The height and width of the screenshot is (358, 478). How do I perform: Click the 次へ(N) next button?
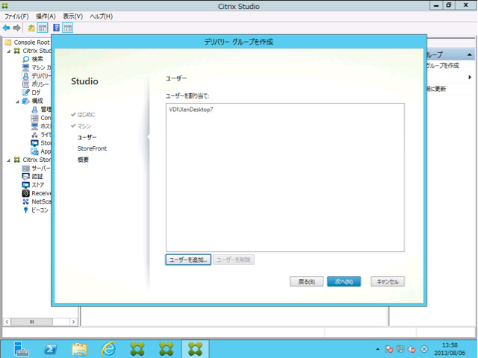click(x=344, y=282)
